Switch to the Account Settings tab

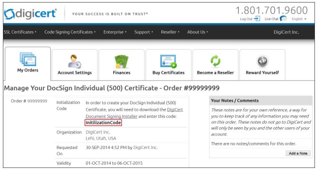(74, 65)
